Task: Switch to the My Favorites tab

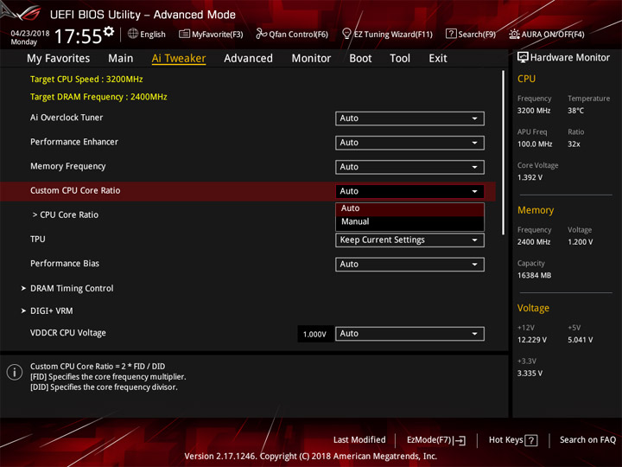Action: coord(59,59)
